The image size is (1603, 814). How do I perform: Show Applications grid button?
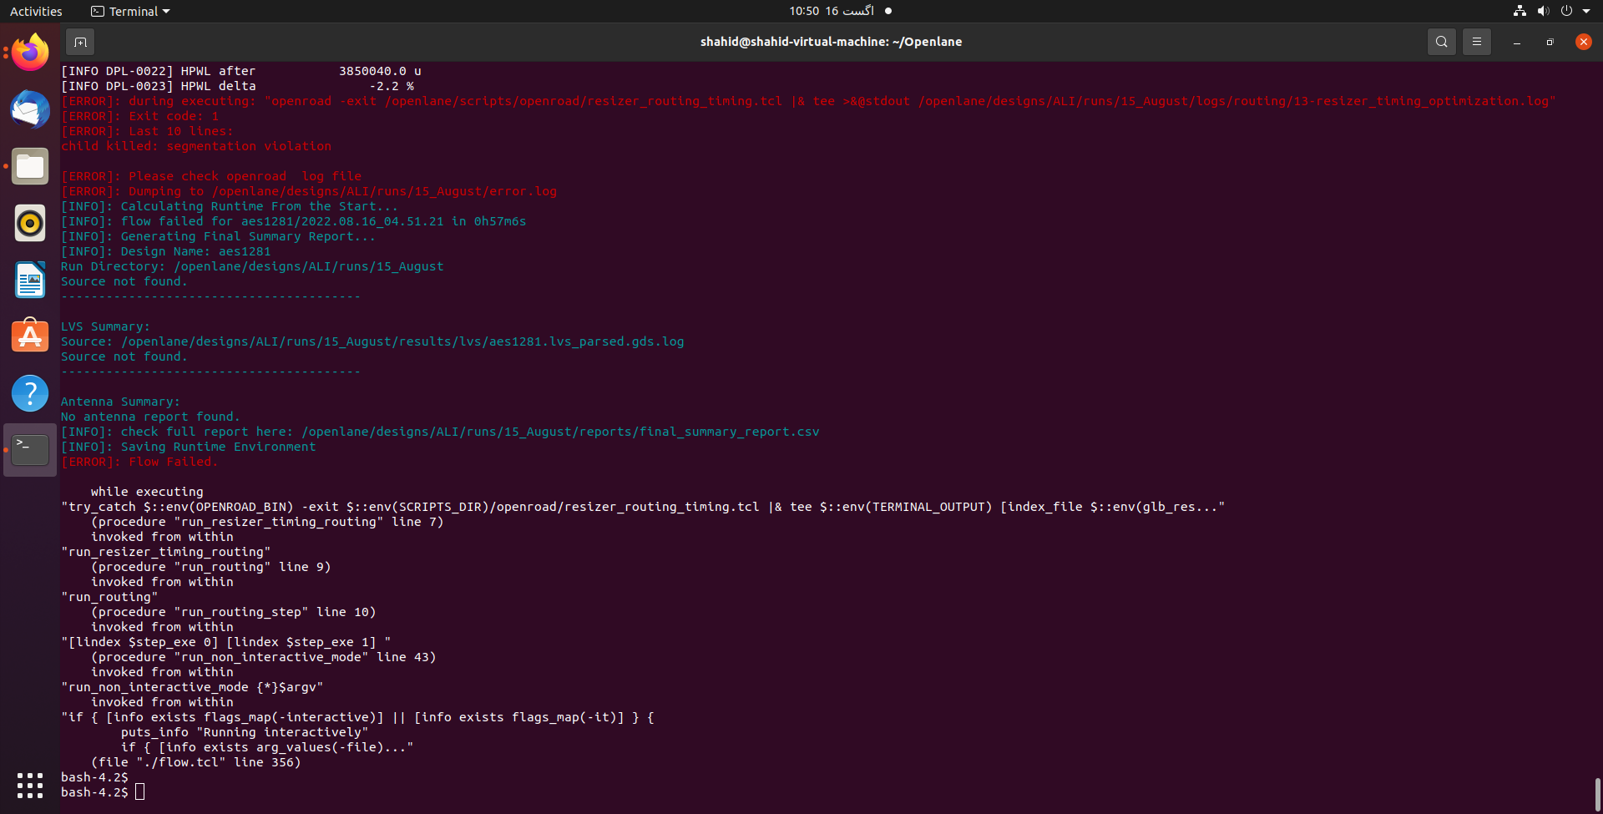(29, 786)
